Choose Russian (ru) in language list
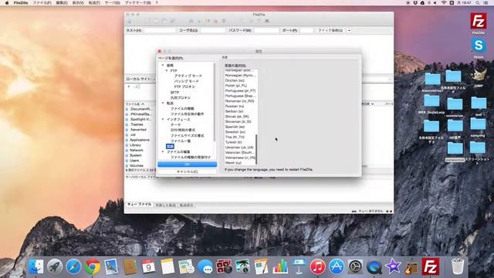 pyautogui.click(x=235, y=107)
